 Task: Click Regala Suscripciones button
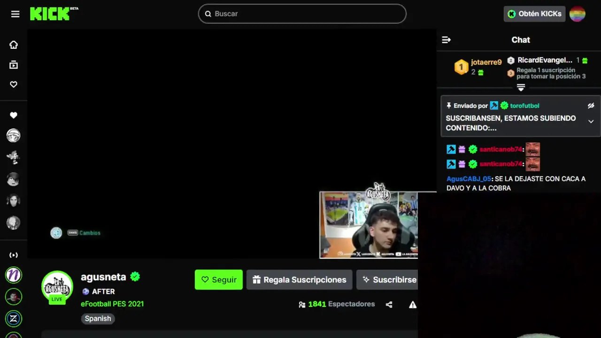point(300,280)
